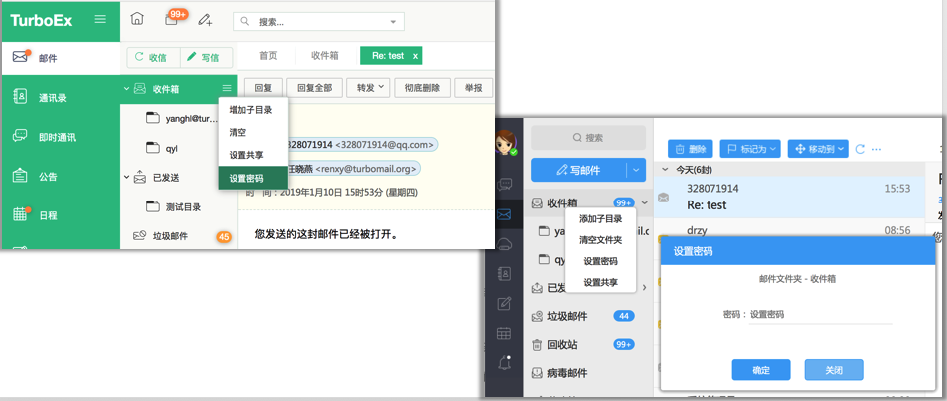This screenshot has width=947, height=401.
Task: Open 即时通讯 instant messaging in sidebar
Action: coord(56,137)
